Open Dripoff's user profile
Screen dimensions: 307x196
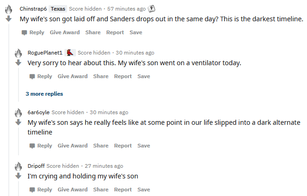(x=36, y=166)
